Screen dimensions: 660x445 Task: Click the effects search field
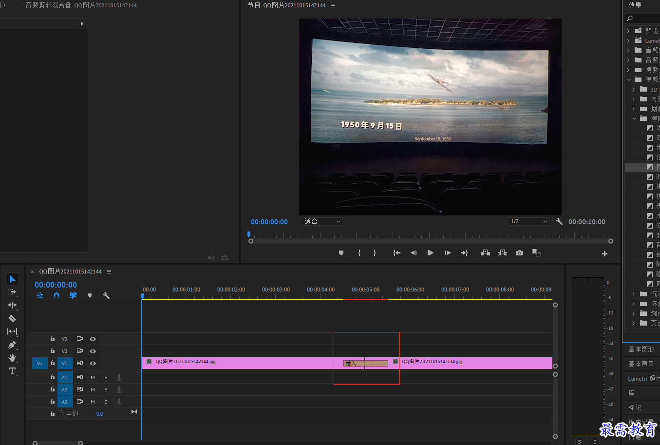[642, 19]
